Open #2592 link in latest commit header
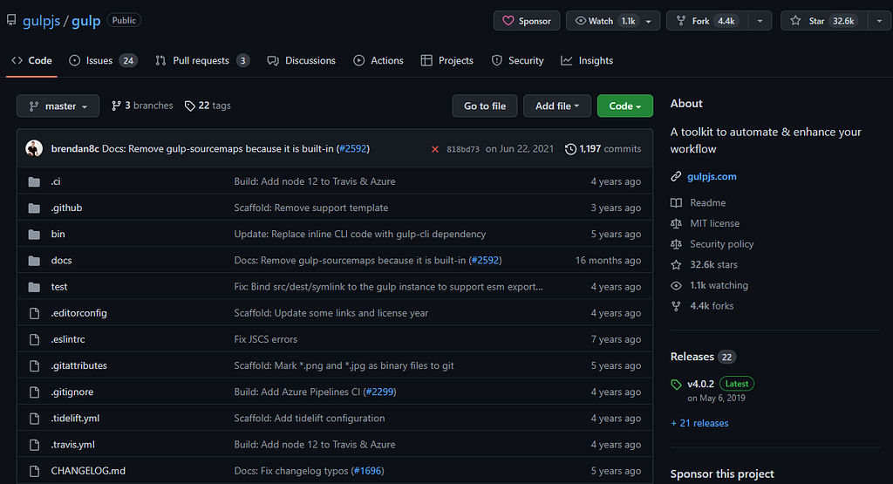 [x=353, y=148]
